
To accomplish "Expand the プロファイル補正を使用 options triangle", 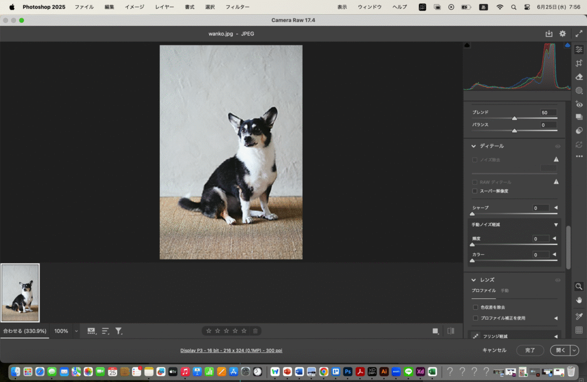I will (x=556, y=318).
